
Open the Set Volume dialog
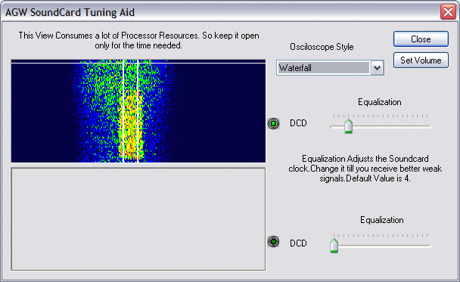(x=421, y=60)
